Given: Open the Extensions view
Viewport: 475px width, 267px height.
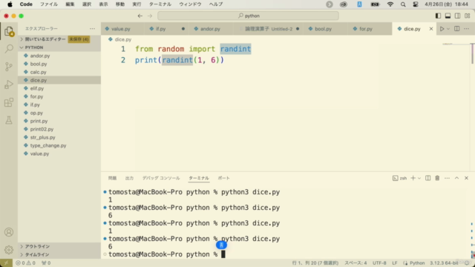Looking at the screenshot, I should pos(9,102).
